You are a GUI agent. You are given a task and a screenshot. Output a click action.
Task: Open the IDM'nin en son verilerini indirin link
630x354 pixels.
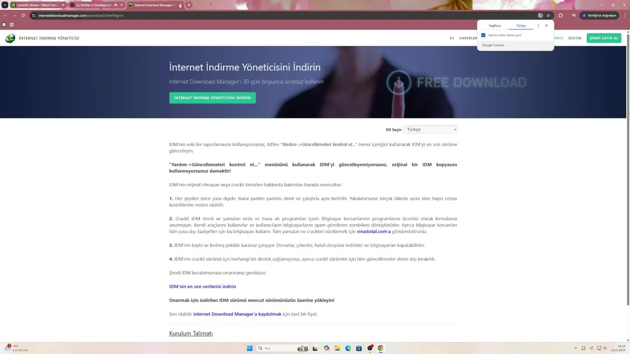tap(203, 286)
